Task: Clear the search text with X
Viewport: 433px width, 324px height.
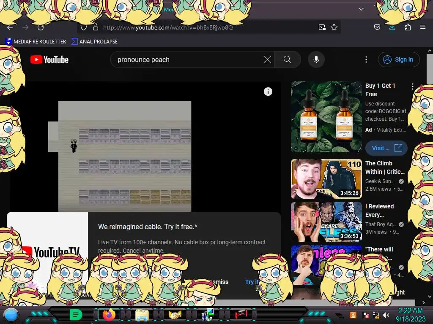Action: pyautogui.click(x=267, y=59)
